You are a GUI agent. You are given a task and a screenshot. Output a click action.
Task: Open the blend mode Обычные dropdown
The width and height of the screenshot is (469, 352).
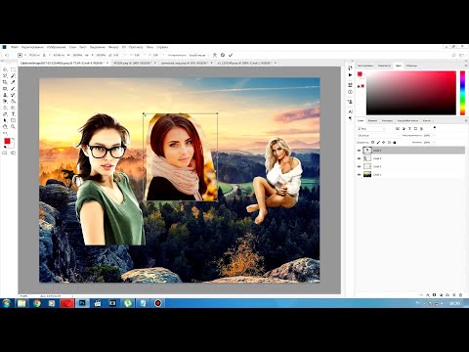tap(378, 135)
